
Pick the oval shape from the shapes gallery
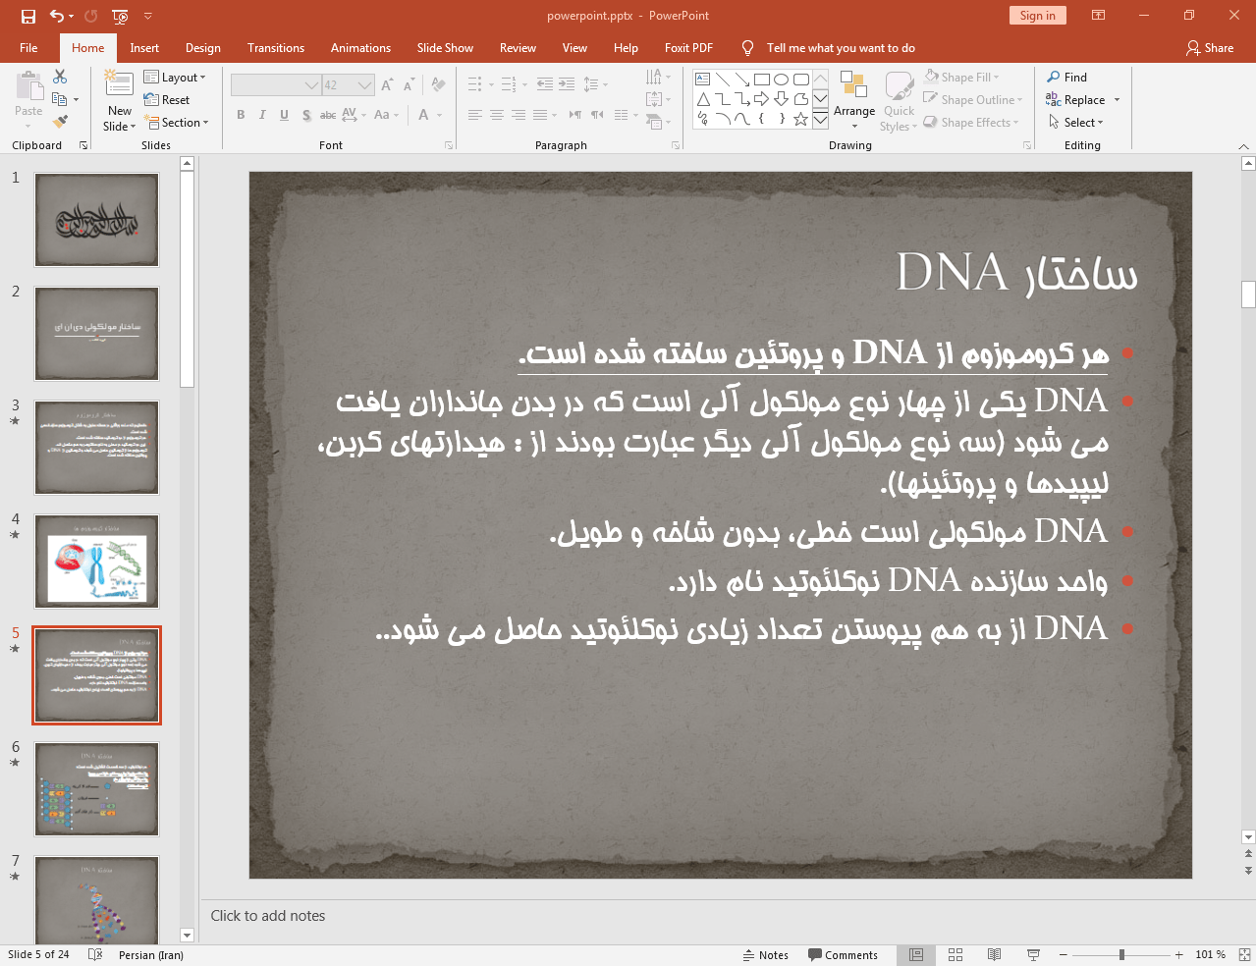coord(781,80)
